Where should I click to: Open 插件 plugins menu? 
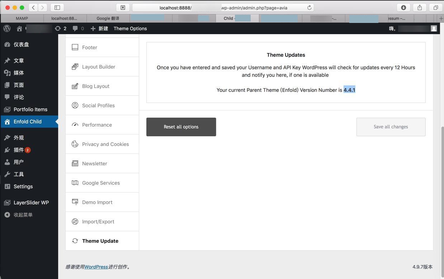29,150
